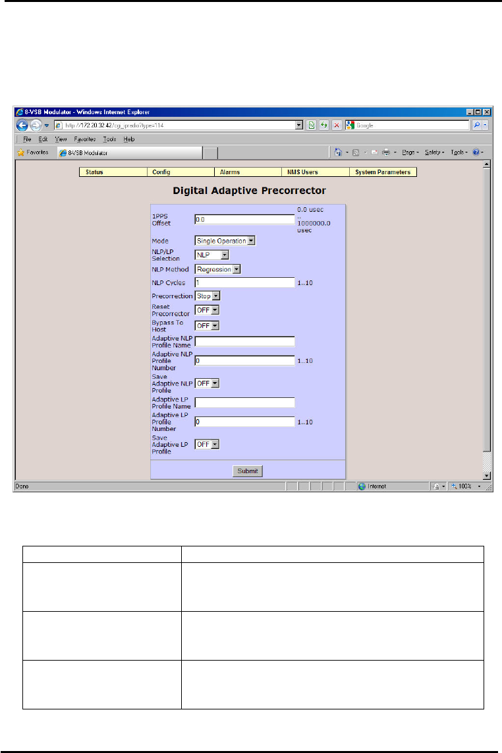Click the green Refresh icon
Image resolution: width=502 pixels, height=753 pixels.
click(x=324, y=125)
